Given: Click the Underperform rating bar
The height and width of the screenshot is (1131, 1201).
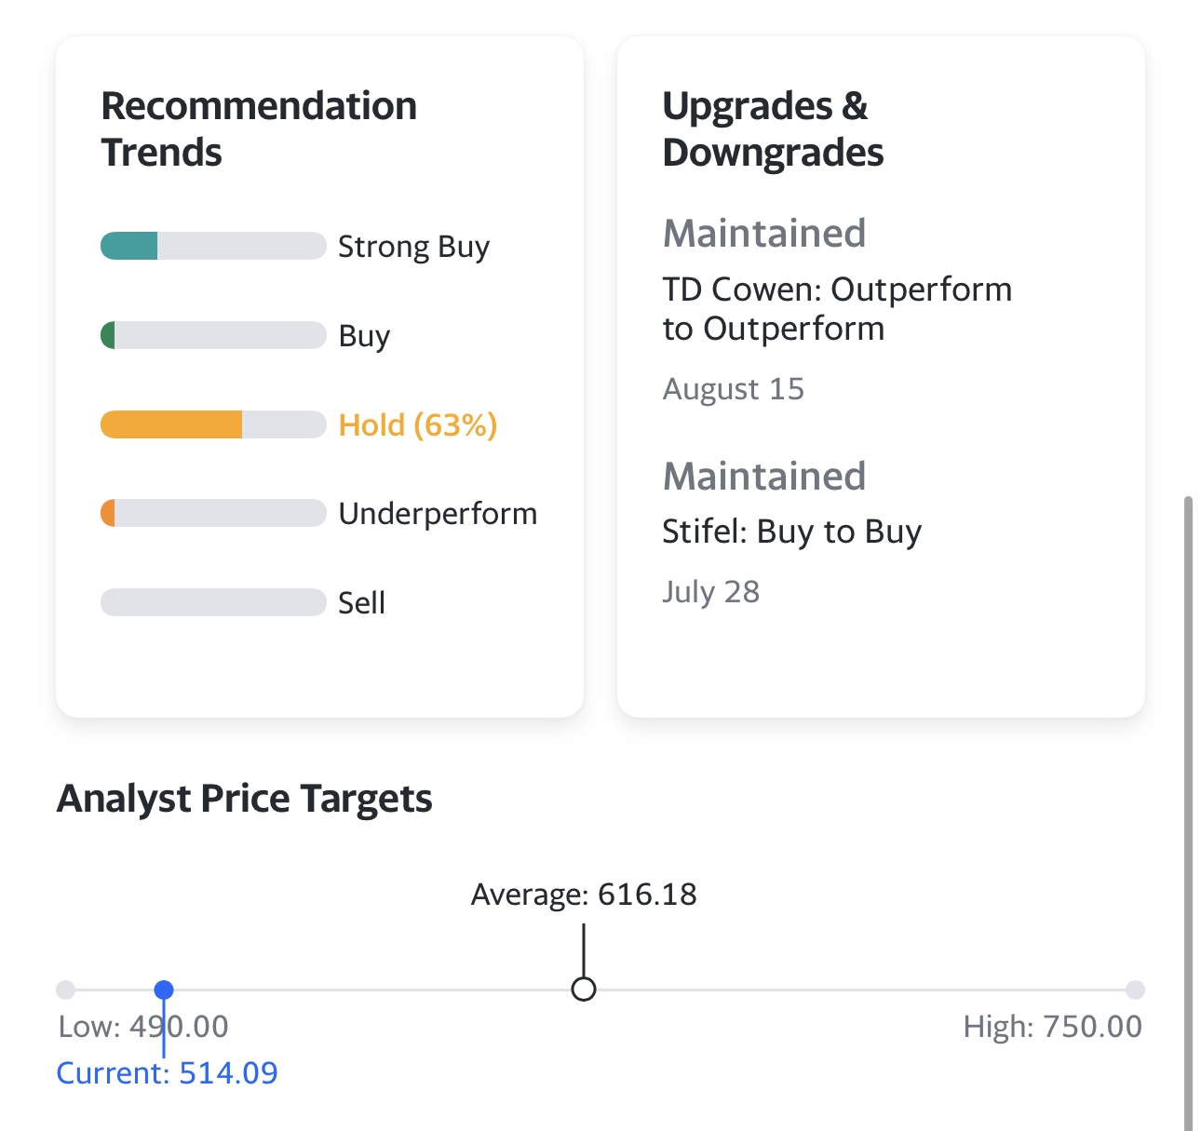Looking at the screenshot, I should pos(211,513).
